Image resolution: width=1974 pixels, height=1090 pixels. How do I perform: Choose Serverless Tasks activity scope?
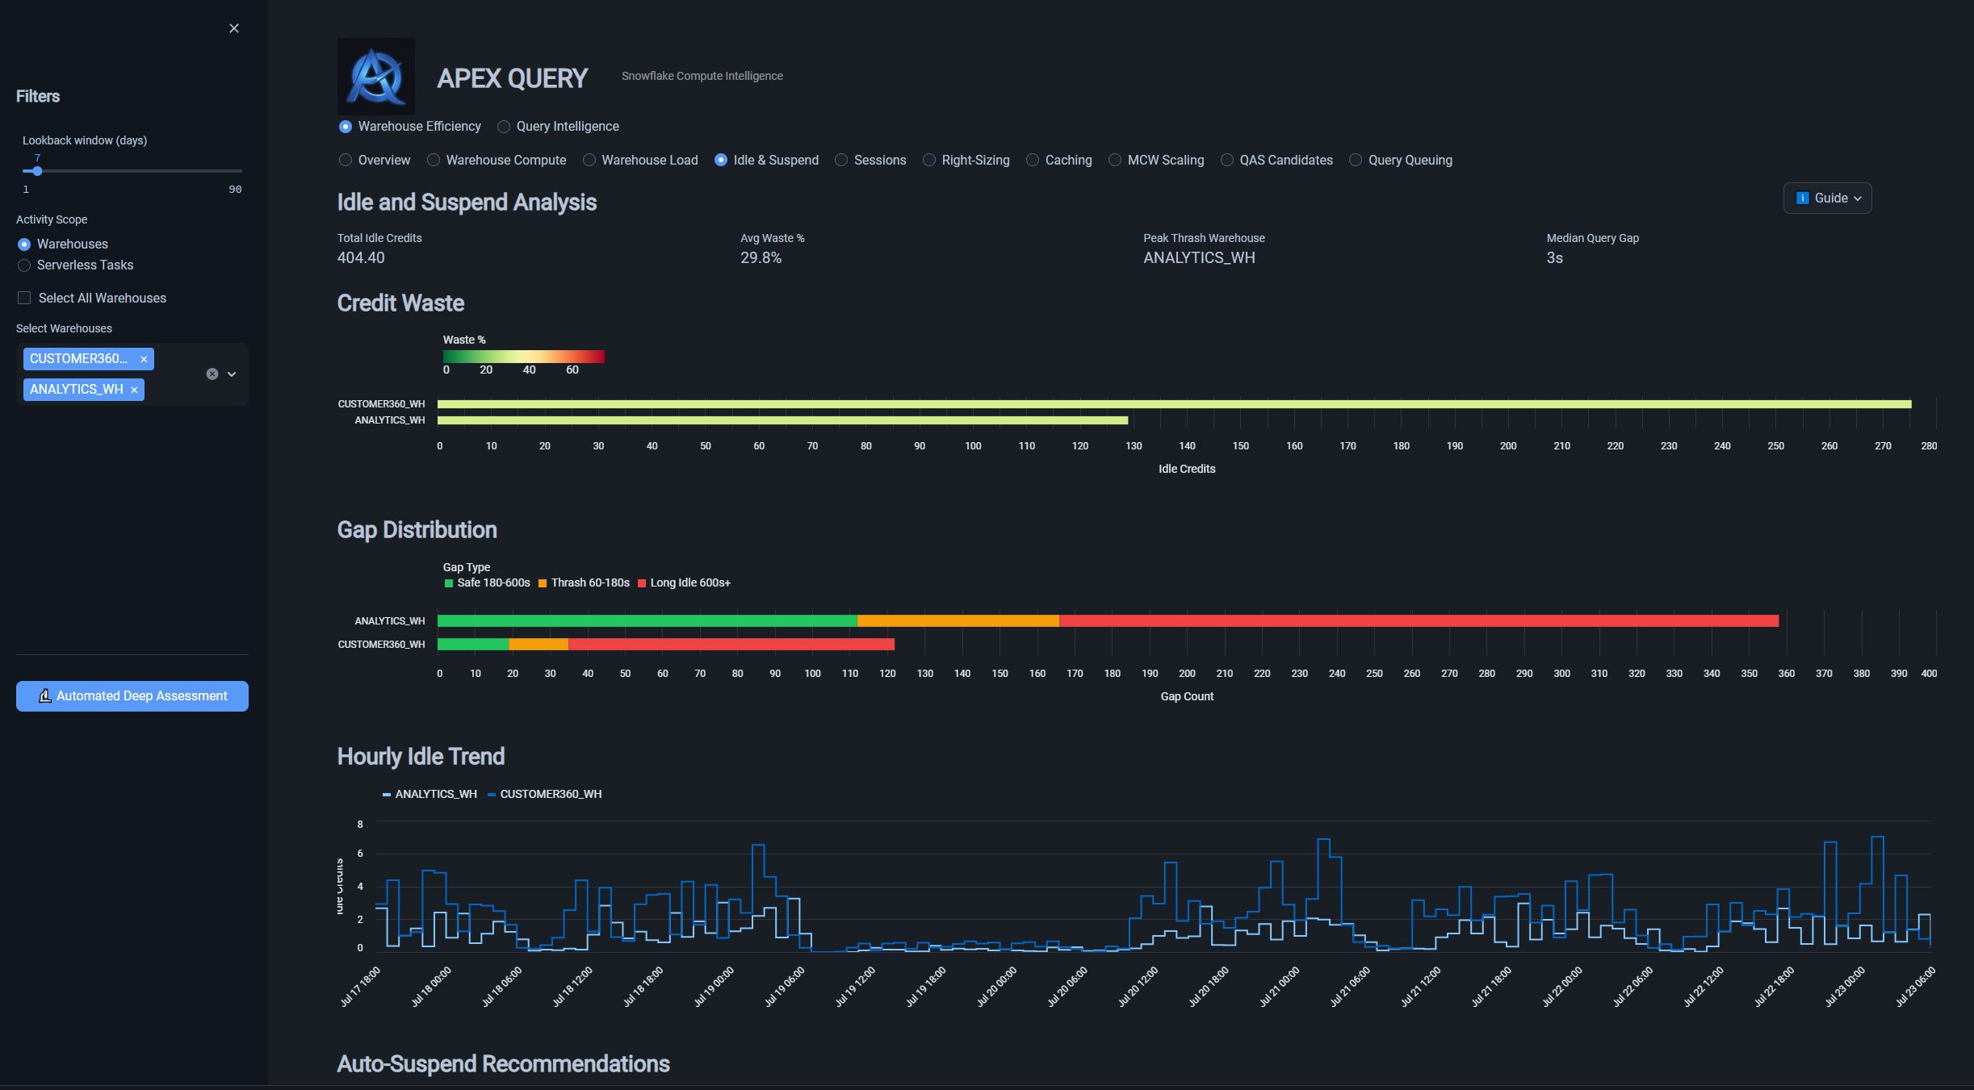click(76, 265)
